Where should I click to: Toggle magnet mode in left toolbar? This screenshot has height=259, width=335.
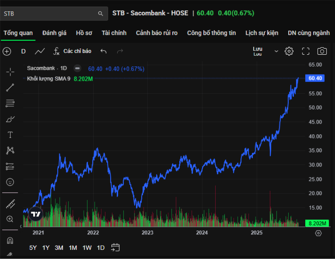pyautogui.click(x=10, y=241)
